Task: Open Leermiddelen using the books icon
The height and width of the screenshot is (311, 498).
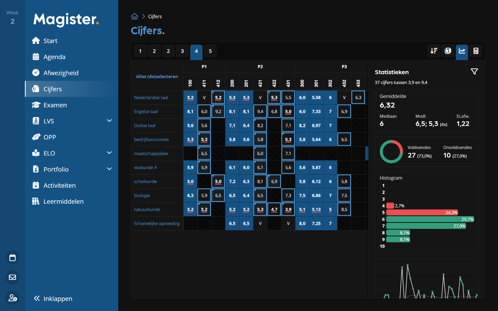Action: [x=36, y=201]
